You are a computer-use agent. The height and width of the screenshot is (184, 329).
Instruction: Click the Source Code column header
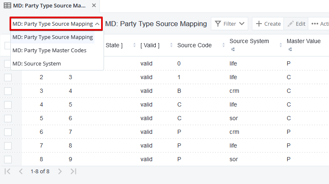[x=194, y=45]
